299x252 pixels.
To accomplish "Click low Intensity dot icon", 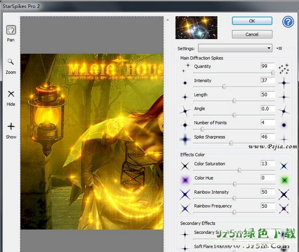I will coord(185,83).
